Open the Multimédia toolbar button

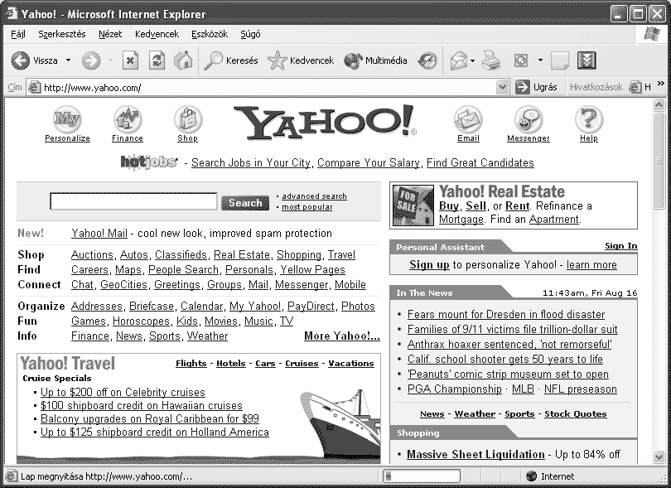pos(375,60)
